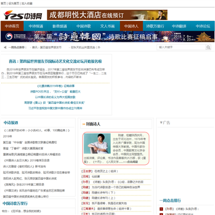Open the ticker item 第四届世界朋友节
Screen dimensions: 215x215
47,48
